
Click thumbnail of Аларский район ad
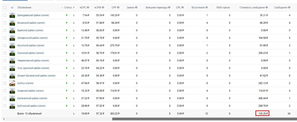tap(12, 91)
